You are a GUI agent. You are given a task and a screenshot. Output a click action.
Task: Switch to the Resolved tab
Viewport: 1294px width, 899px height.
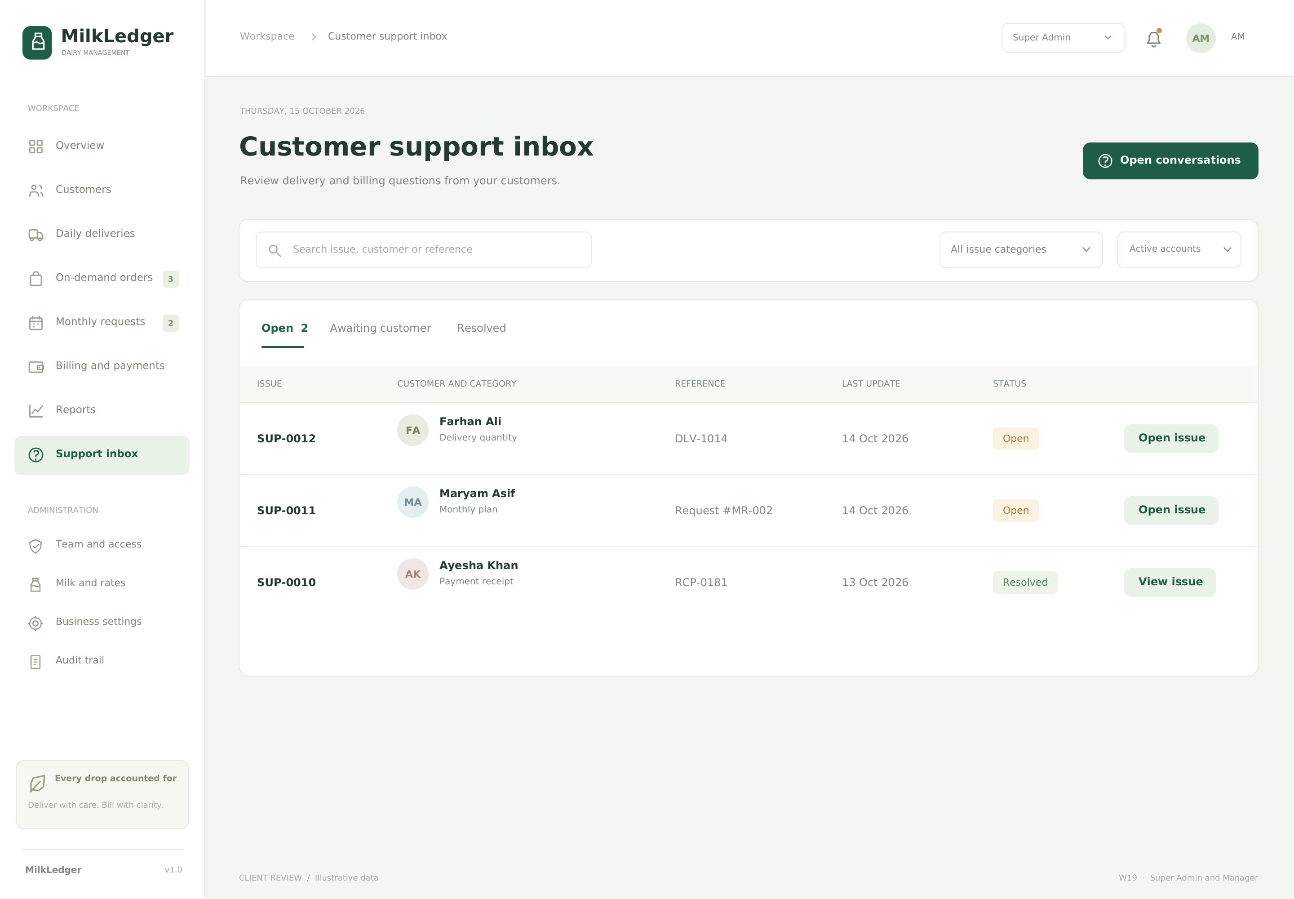click(x=482, y=329)
